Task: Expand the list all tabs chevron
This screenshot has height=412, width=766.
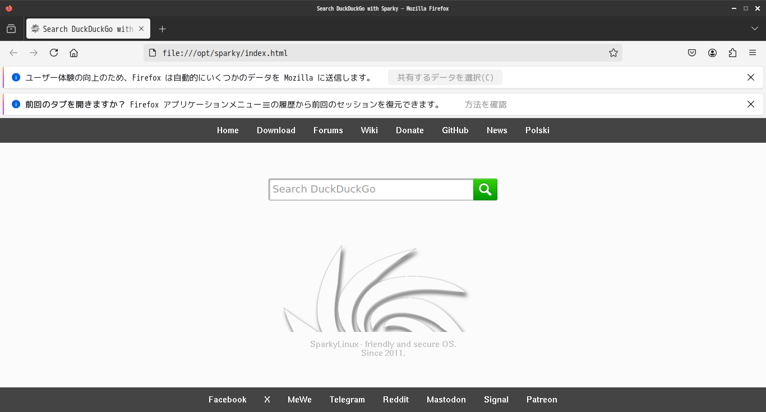Action: point(755,29)
